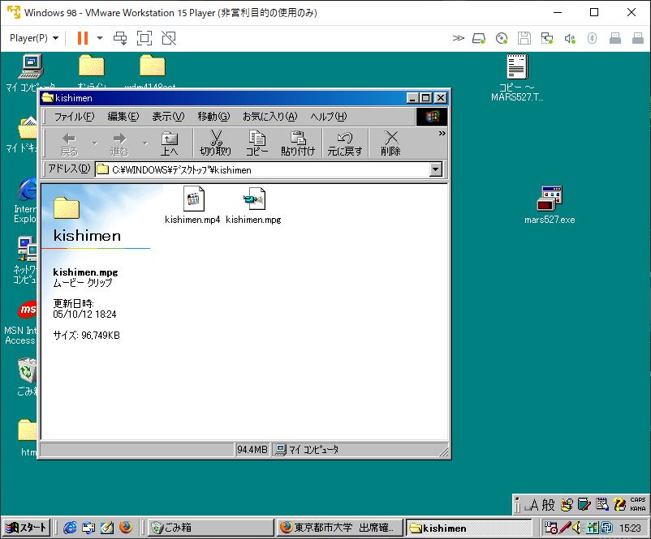Click the task scheduler tray icon
Image resolution: width=651 pixels, height=539 pixels.
pos(550,528)
